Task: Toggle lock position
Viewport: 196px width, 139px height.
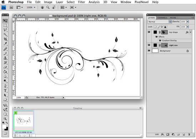Action: point(162,27)
